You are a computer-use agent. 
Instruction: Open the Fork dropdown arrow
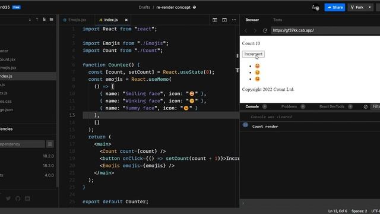pos(370,8)
